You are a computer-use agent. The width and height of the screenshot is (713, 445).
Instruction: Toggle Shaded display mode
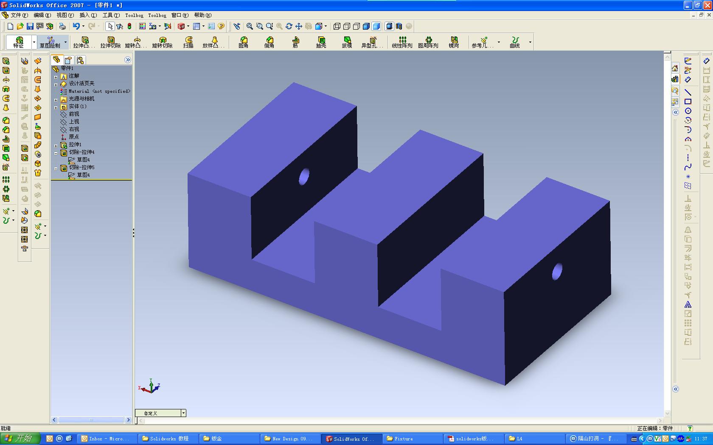pyautogui.click(x=376, y=26)
